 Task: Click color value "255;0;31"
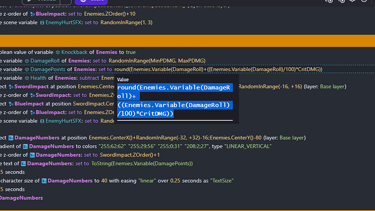(x=170, y=146)
